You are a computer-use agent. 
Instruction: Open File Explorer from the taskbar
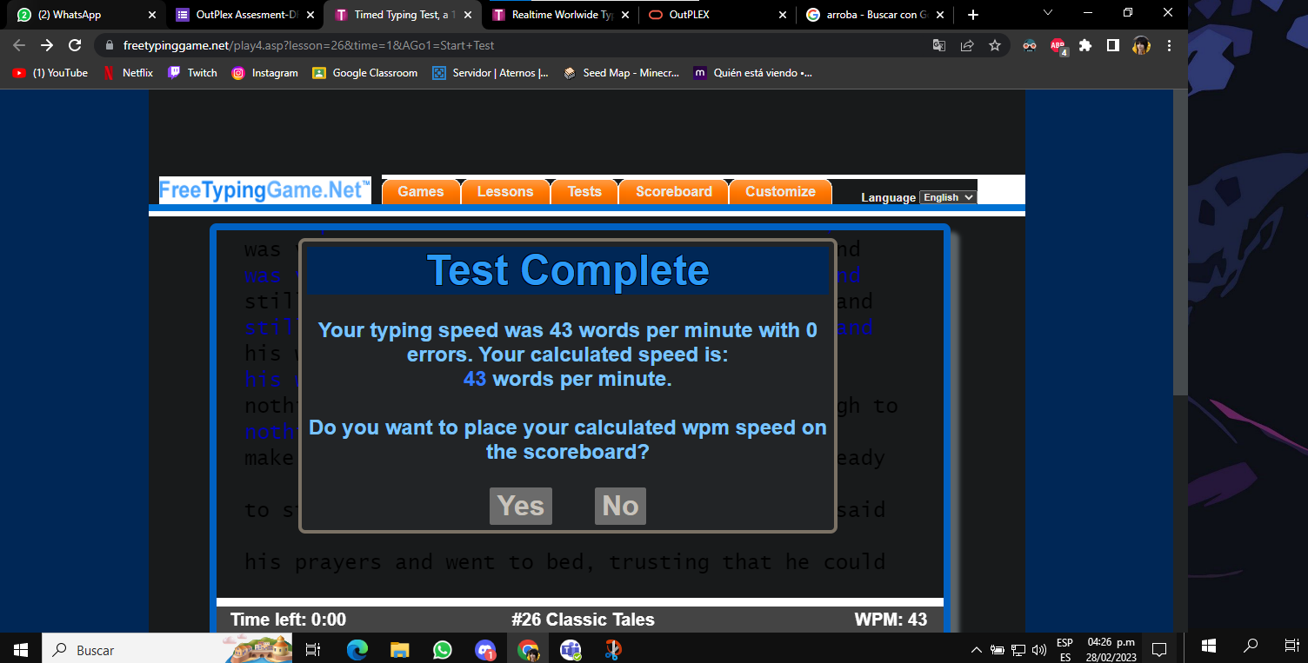click(400, 649)
